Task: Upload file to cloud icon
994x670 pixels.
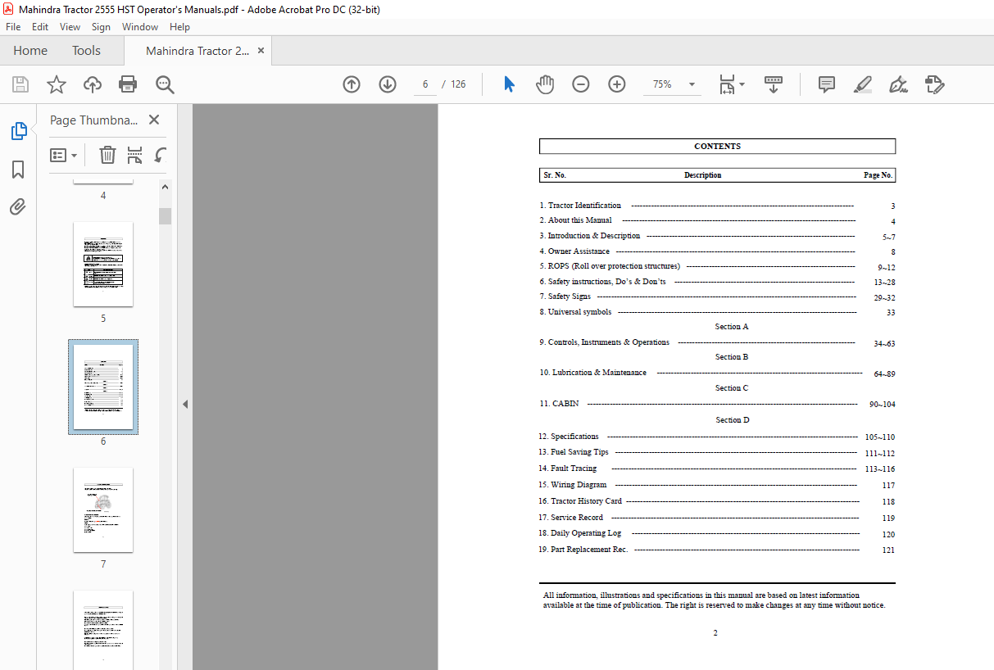Action: pyautogui.click(x=93, y=84)
